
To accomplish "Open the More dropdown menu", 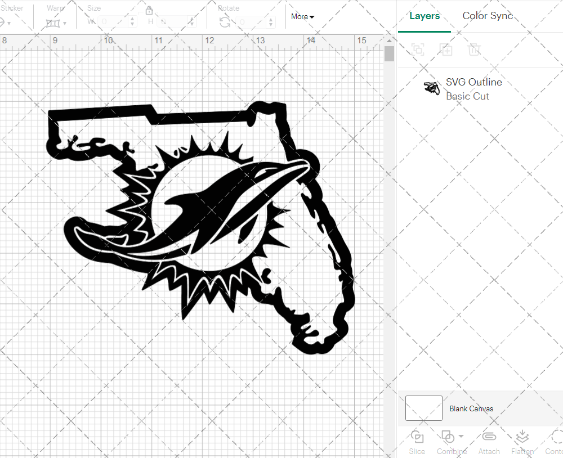I will [303, 17].
